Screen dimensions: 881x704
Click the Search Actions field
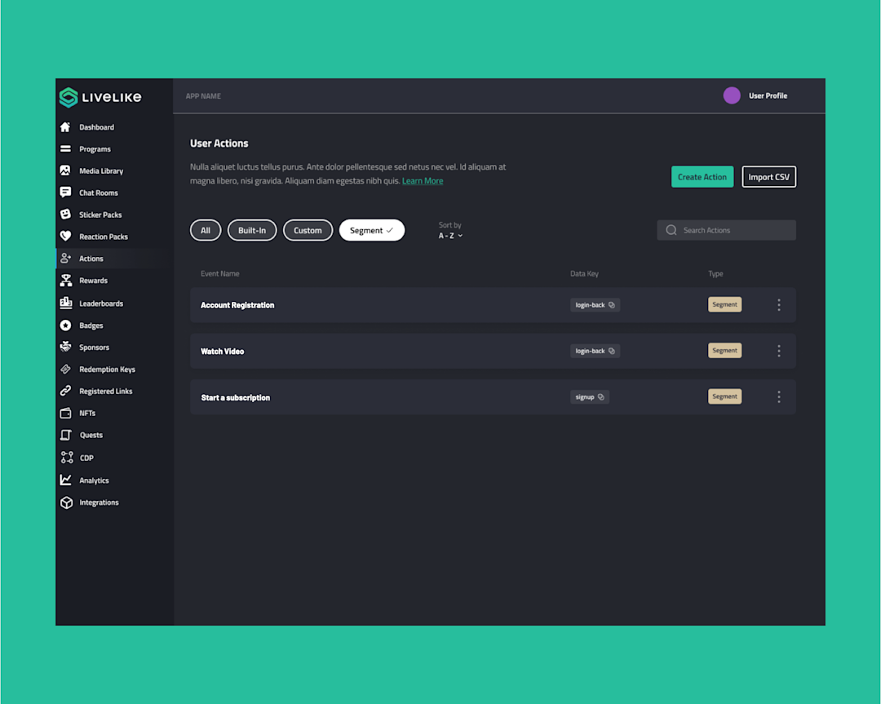pyautogui.click(x=727, y=230)
